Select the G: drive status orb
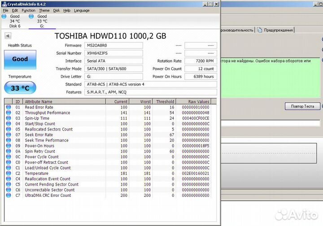This screenshot has width=323, height=226. click(31, 17)
